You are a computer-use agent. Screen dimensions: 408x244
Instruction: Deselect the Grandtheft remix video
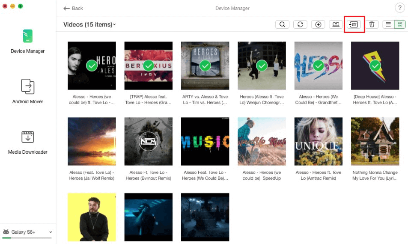pyautogui.click(x=319, y=65)
